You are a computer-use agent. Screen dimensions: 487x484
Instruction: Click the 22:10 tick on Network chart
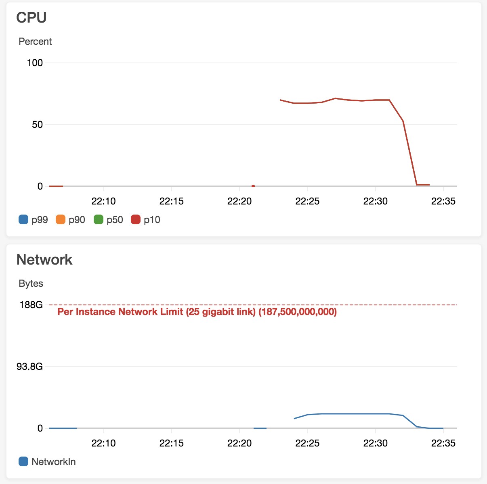click(103, 443)
